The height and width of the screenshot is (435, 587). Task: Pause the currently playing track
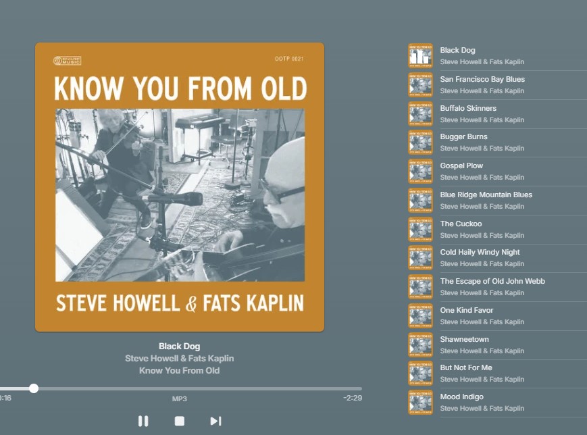143,421
